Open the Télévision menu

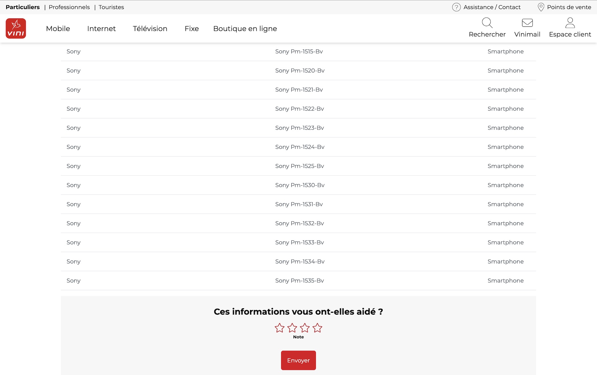click(150, 29)
